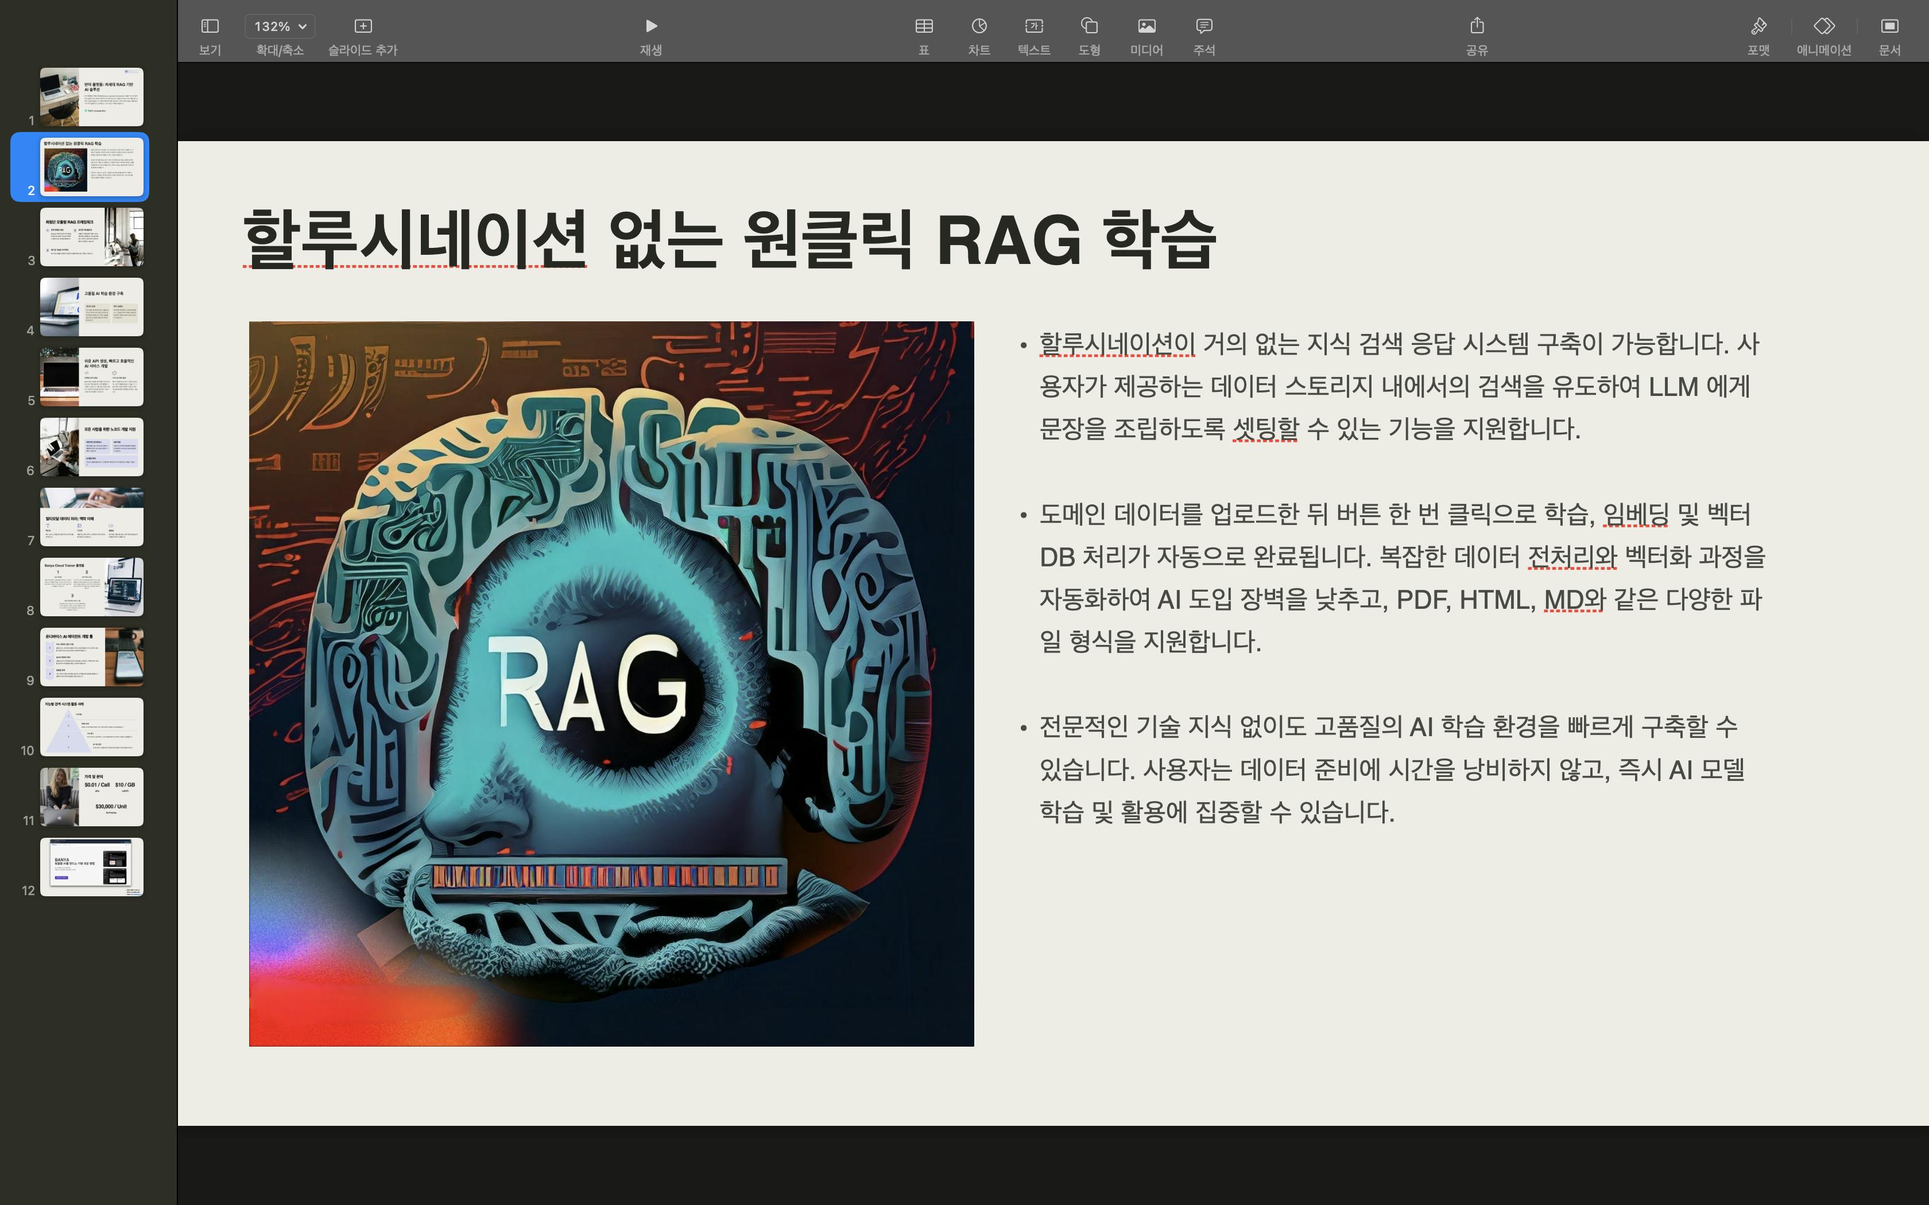Viewport: 1929px width, 1205px height.
Task: Click the underlined word 셋팅할
Action: coord(1265,429)
